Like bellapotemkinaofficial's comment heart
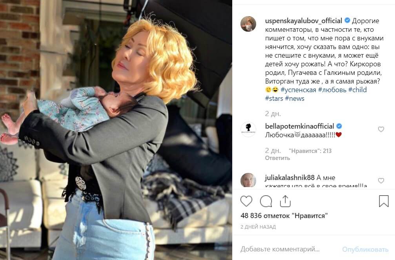The image size is (395, 260). pyautogui.click(x=381, y=129)
